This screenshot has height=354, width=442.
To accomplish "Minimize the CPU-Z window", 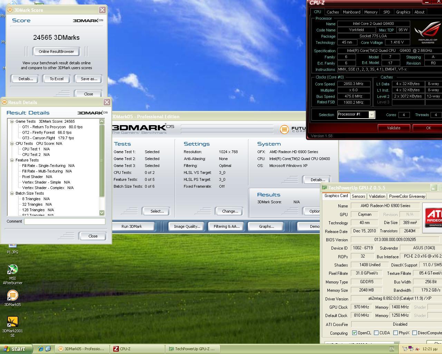I will pos(427,2).
